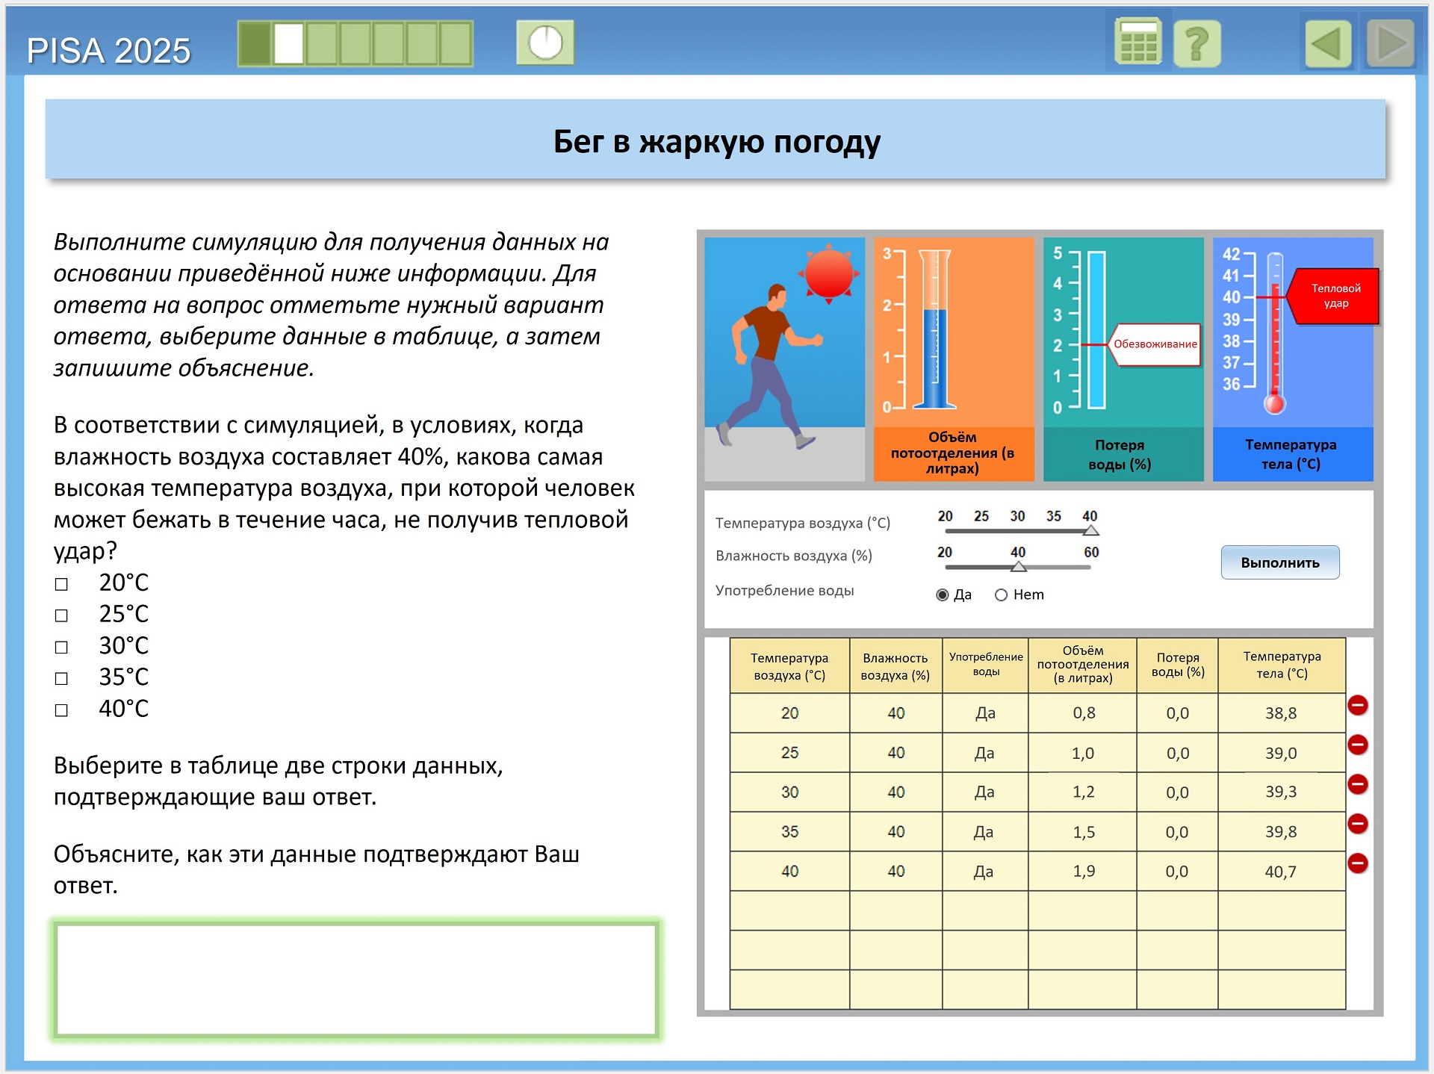Check the 20°C answer option
Image resolution: width=1434 pixels, height=1074 pixels.
coord(61,583)
